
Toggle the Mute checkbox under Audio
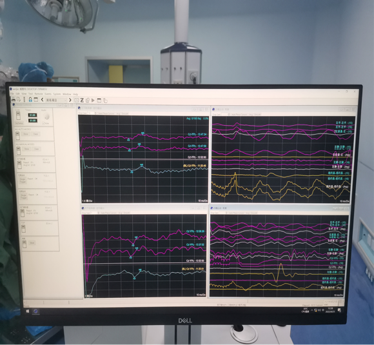click(x=43, y=123)
